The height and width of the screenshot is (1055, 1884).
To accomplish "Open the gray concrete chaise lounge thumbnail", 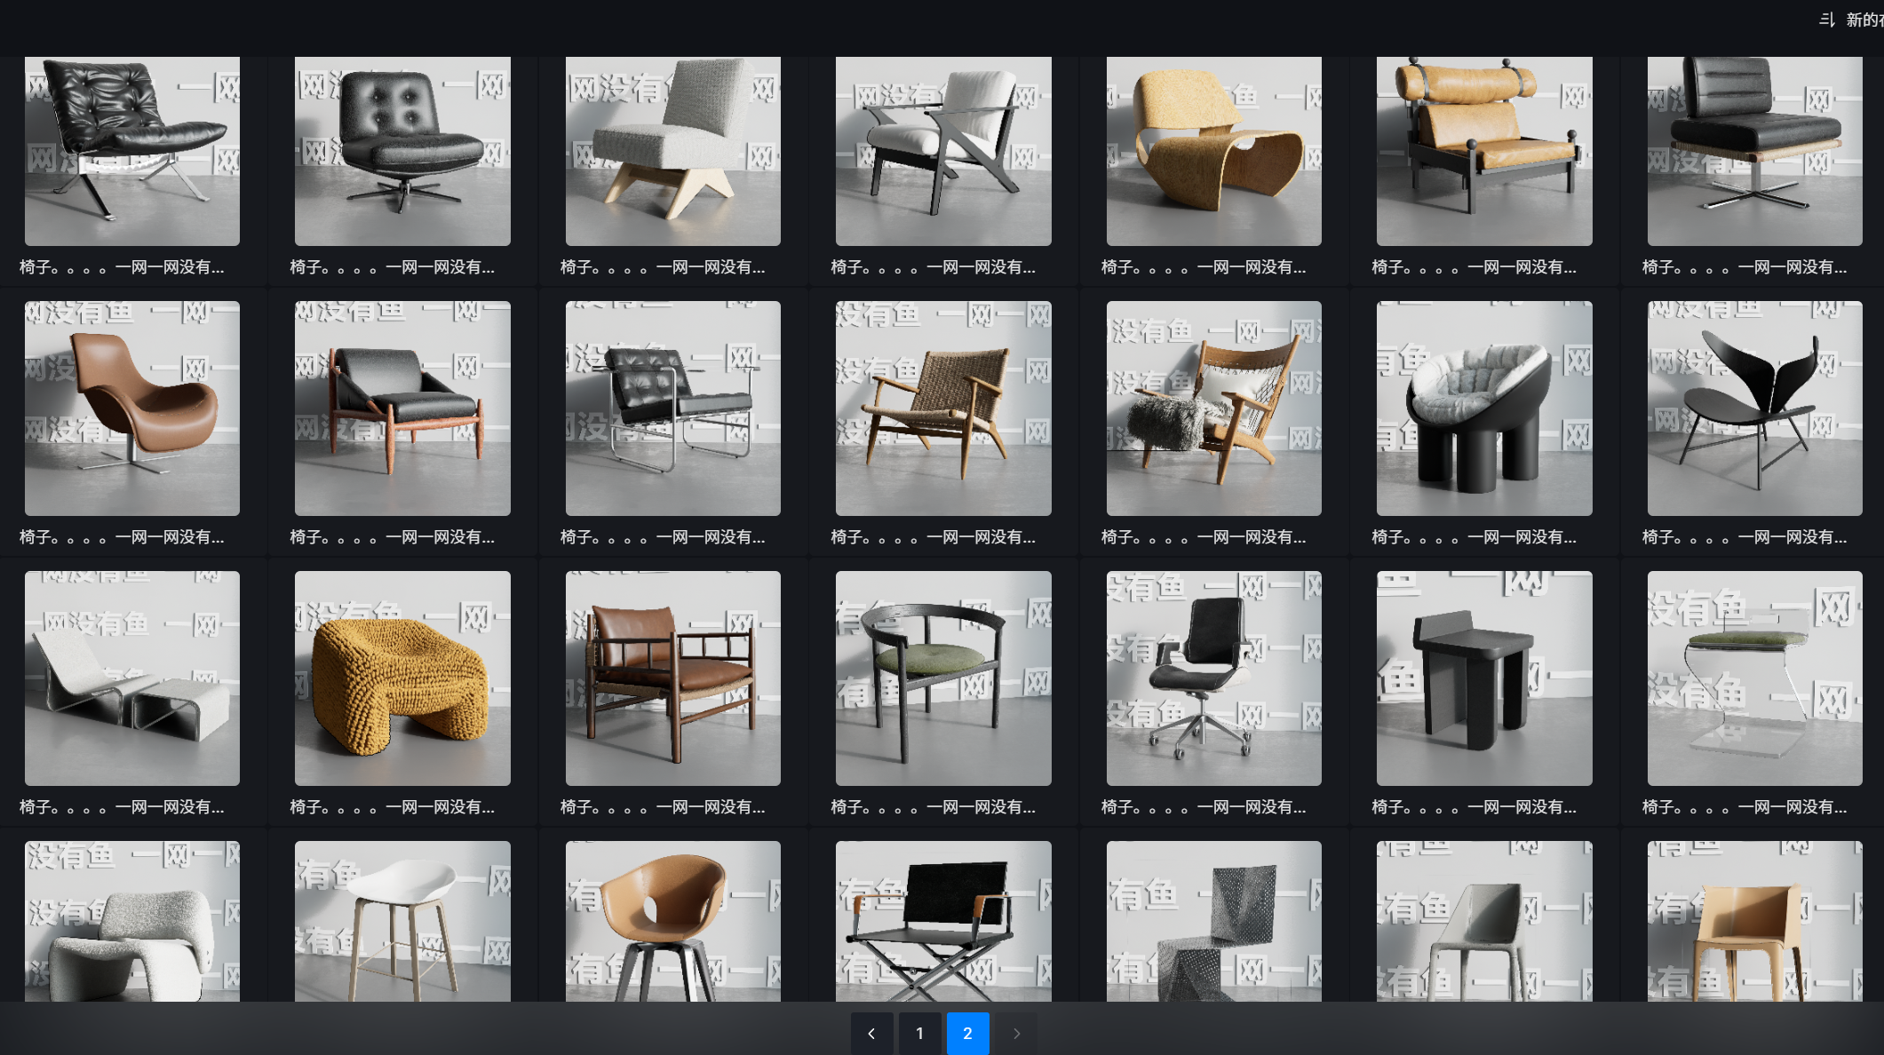I will click(x=131, y=678).
